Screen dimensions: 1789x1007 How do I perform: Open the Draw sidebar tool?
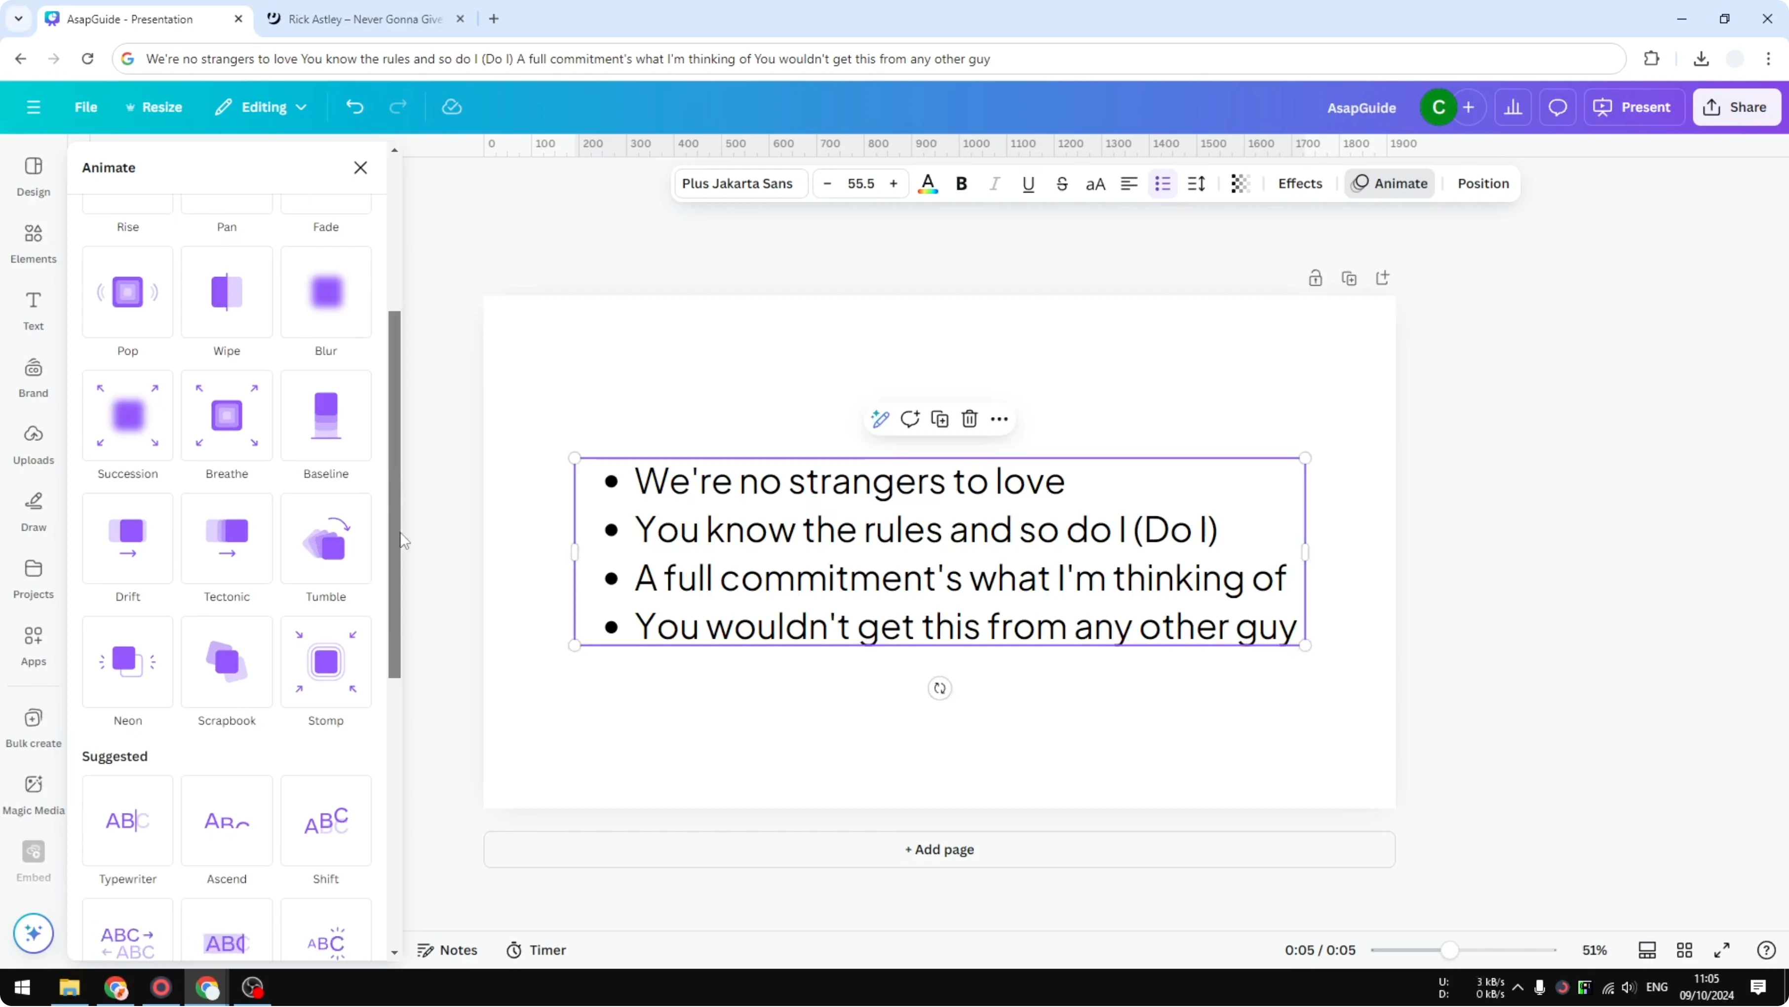pyautogui.click(x=34, y=512)
